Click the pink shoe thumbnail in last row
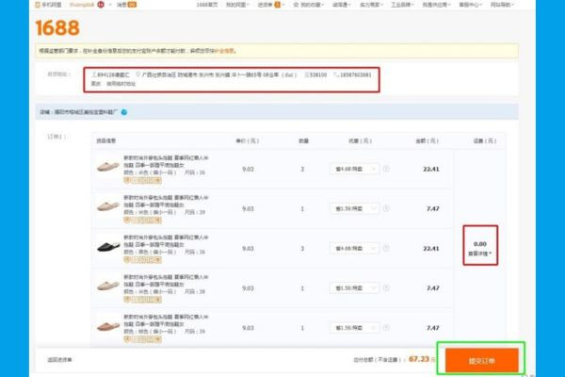The width and height of the screenshot is (565, 377). click(108, 326)
